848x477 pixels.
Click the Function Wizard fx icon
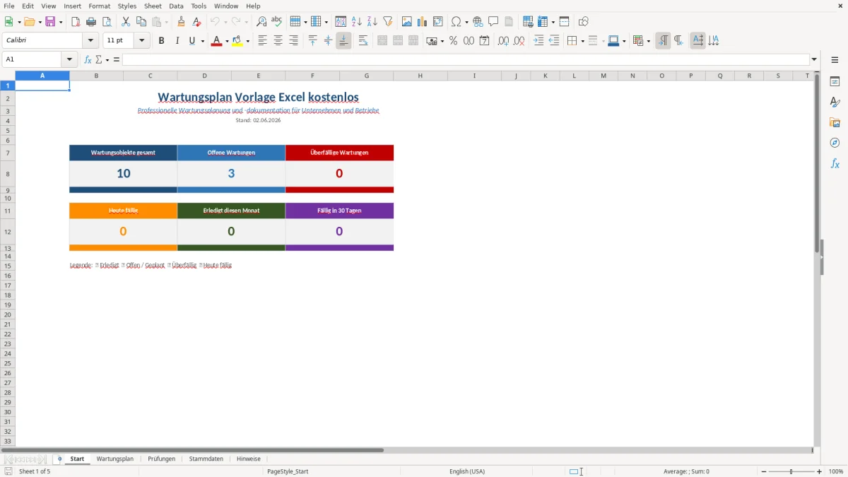tap(88, 60)
